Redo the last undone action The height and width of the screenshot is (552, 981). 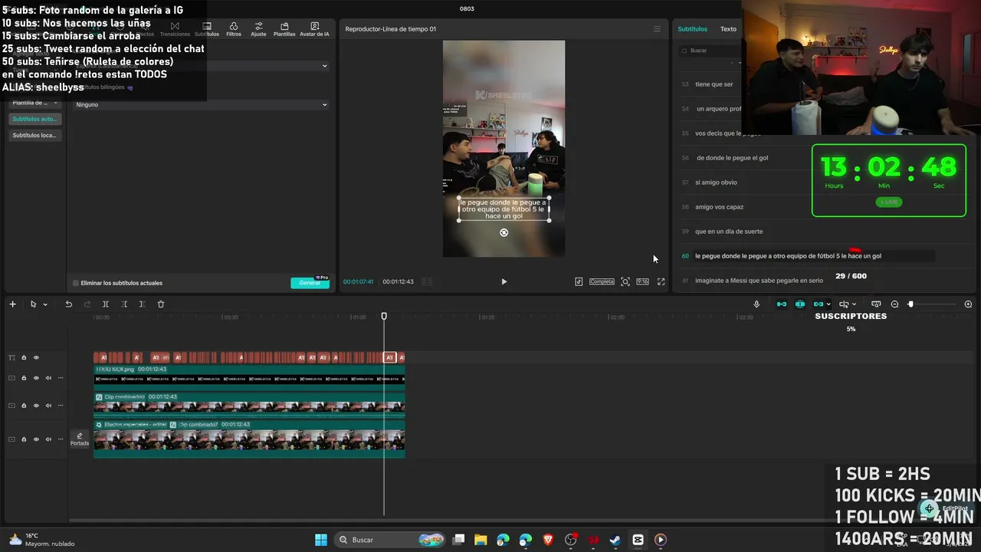87,304
